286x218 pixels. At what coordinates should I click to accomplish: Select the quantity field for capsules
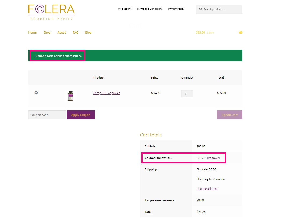click(187, 94)
